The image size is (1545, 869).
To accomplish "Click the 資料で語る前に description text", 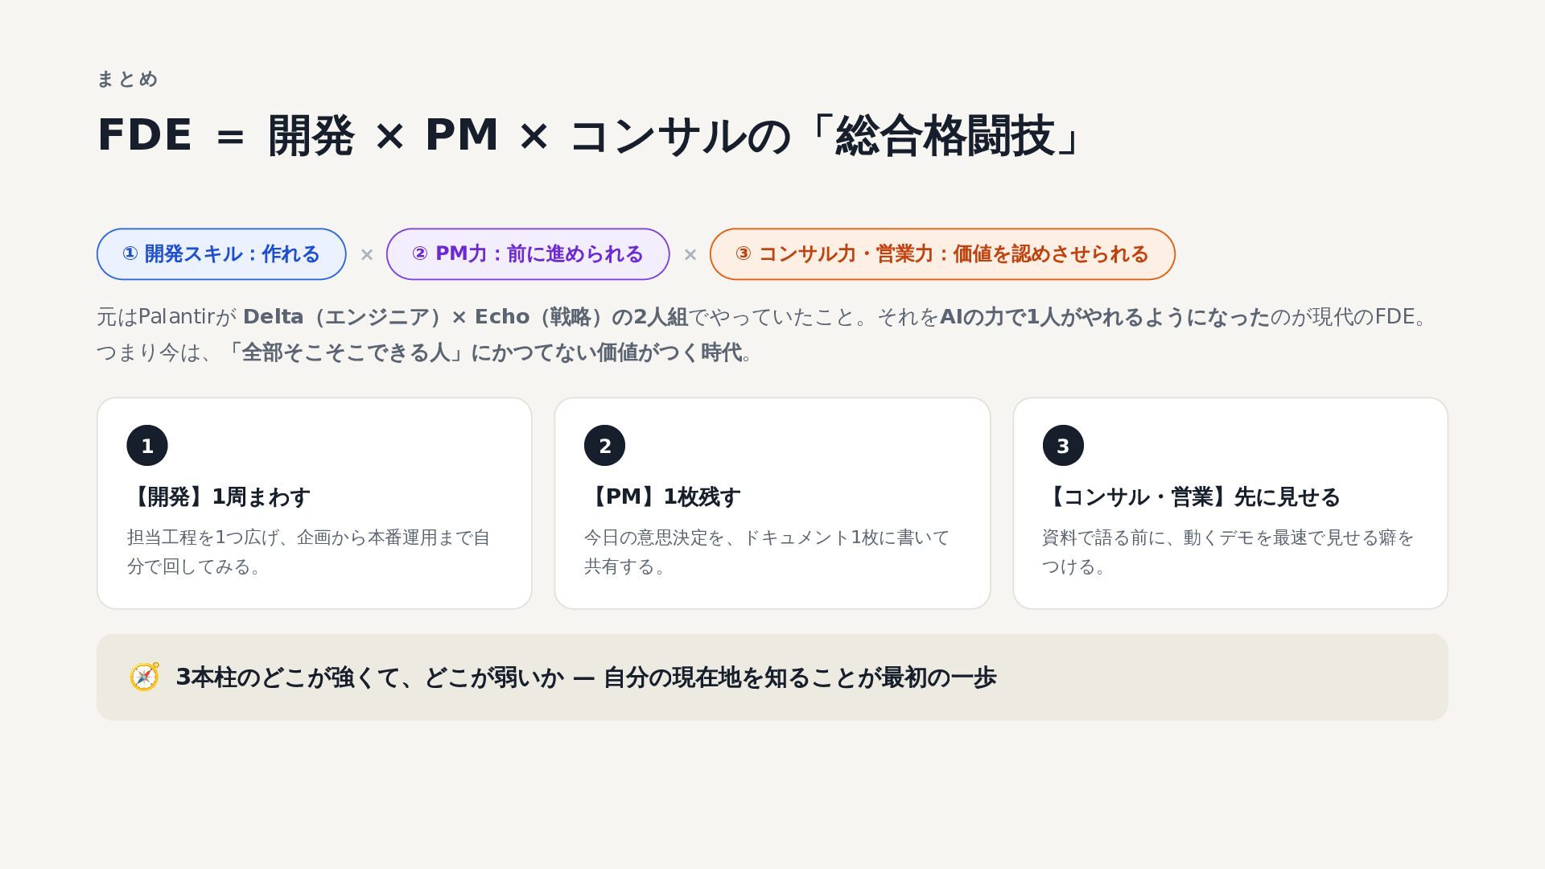I will coord(1228,552).
